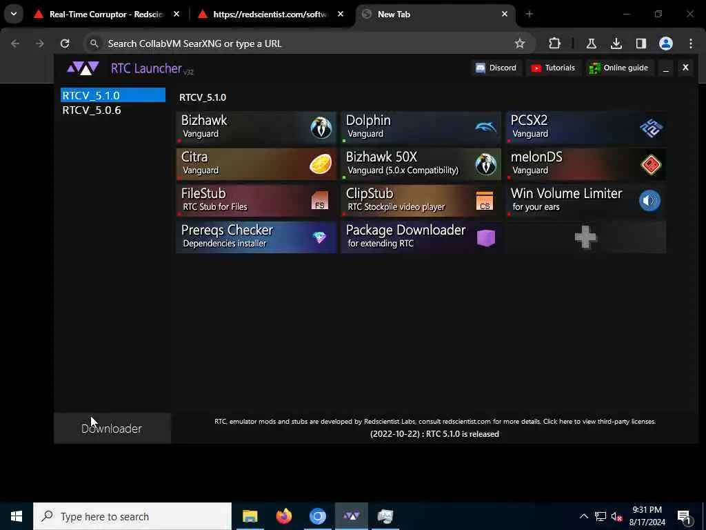This screenshot has width=706, height=530.
Task: Show browser downloads
Action: tap(616, 43)
